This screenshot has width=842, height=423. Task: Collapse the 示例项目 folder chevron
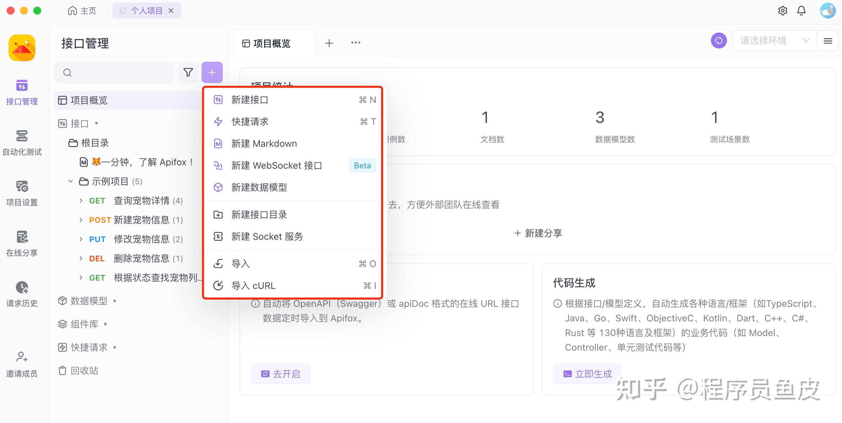point(70,181)
